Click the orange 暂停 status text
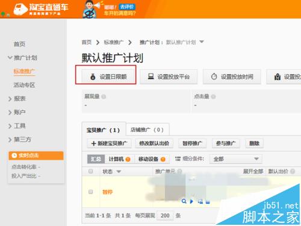 [x=108, y=192]
